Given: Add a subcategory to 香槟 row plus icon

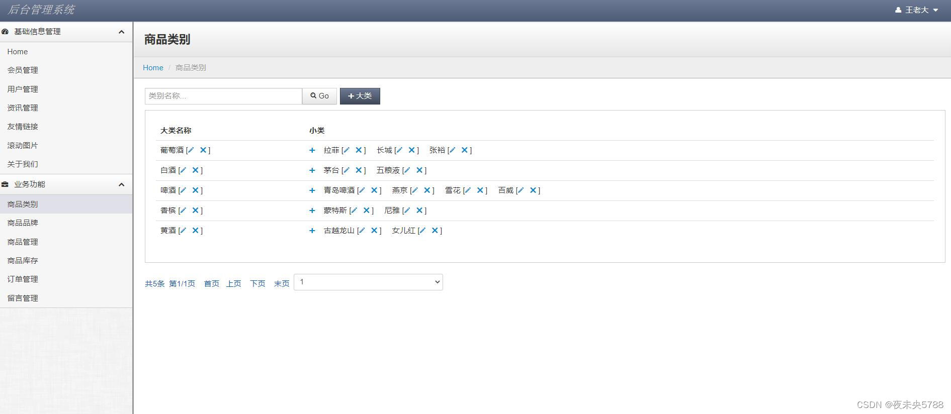Looking at the screenshot, I should 312,211.
